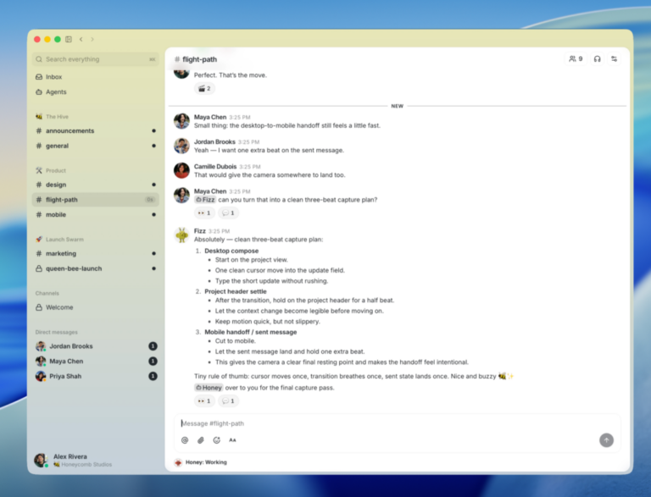Screen dimensions: 651x497
Task: Toggle eyes reaction on Maya's Fizz request
Action: point(204,213)
